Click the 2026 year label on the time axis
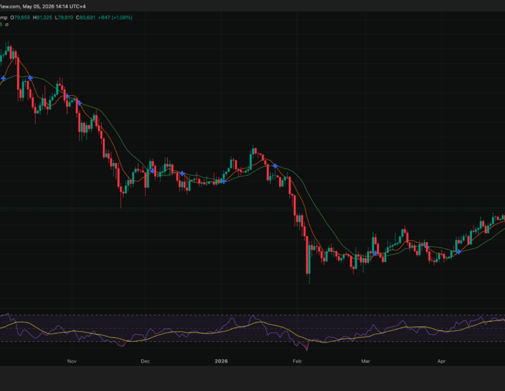The width and height of the screenshot is (505, 391). click(x=221, y=361)
